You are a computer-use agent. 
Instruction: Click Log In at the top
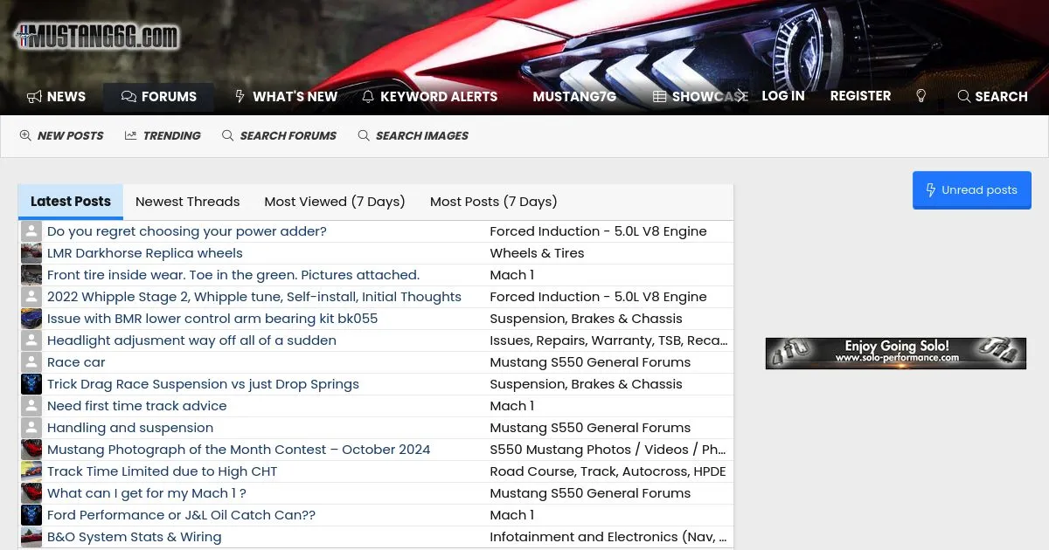coord(782,96)
